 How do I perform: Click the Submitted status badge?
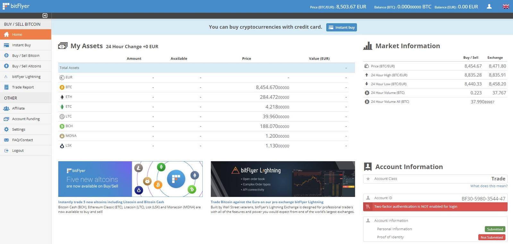495,229
